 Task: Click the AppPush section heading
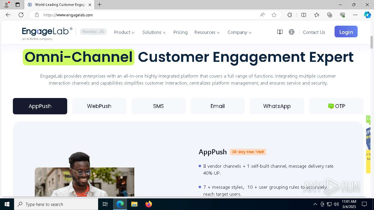click(213, 152)
